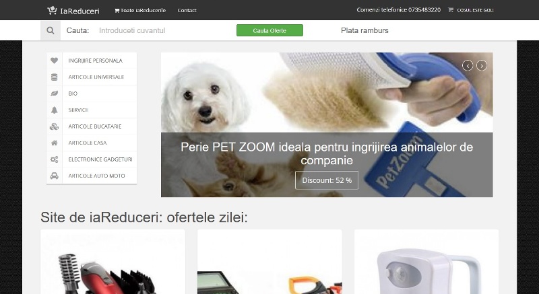Click the heart icon beside Ingrijire Personala
Image resolution: width=539 pixels, height=294 pixels.
[x=55, y=61]
